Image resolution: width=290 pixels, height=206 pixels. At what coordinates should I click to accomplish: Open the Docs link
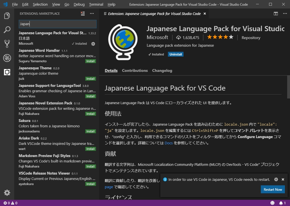pyautogui.click(x=169, y=143)
